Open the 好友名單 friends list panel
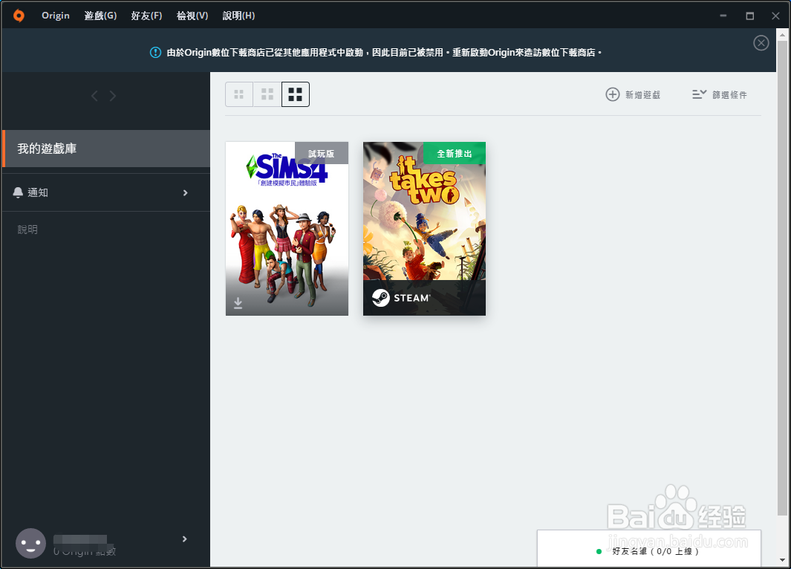 pos(648,550)
